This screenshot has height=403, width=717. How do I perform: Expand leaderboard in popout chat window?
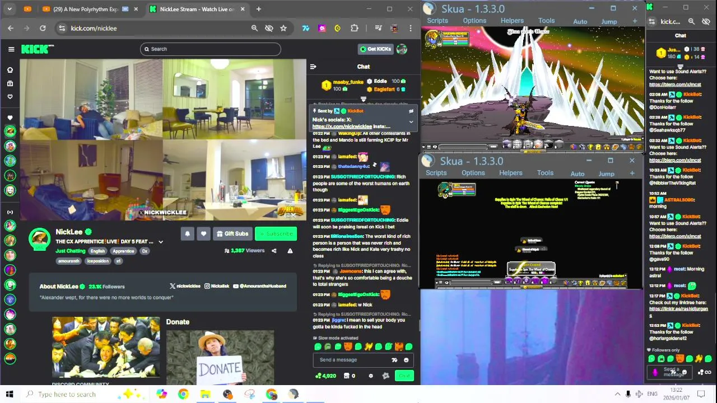click(680, 66)
